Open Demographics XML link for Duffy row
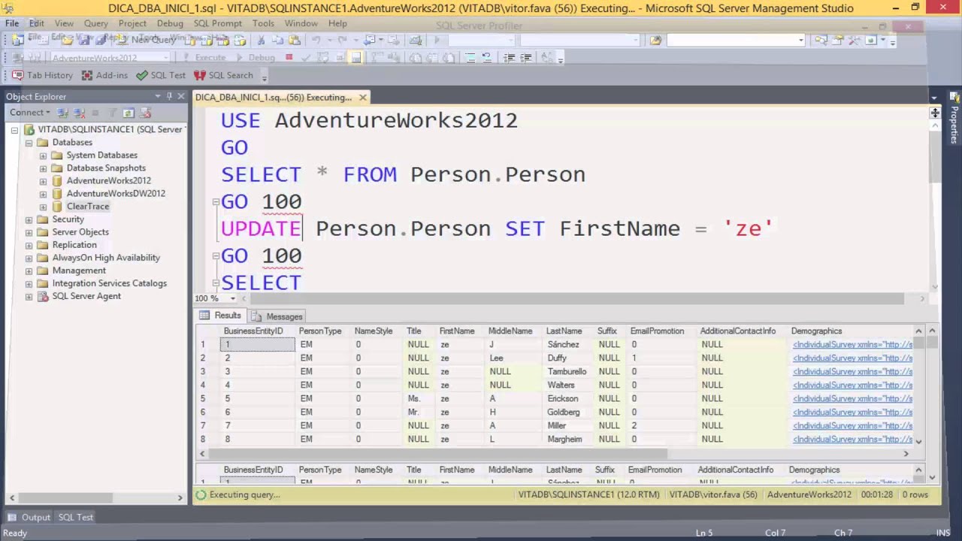Viewport: 962px width, 541px height. [852, 358]
